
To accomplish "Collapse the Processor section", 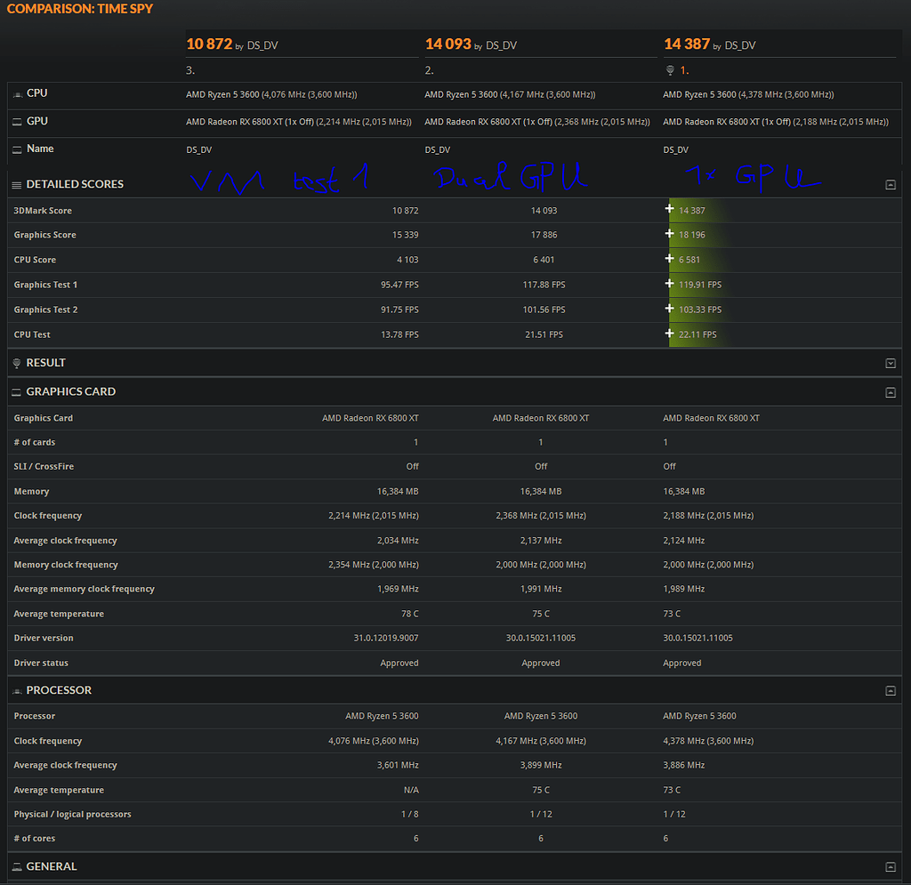I will pyautogui.click(x=890, y=691).
